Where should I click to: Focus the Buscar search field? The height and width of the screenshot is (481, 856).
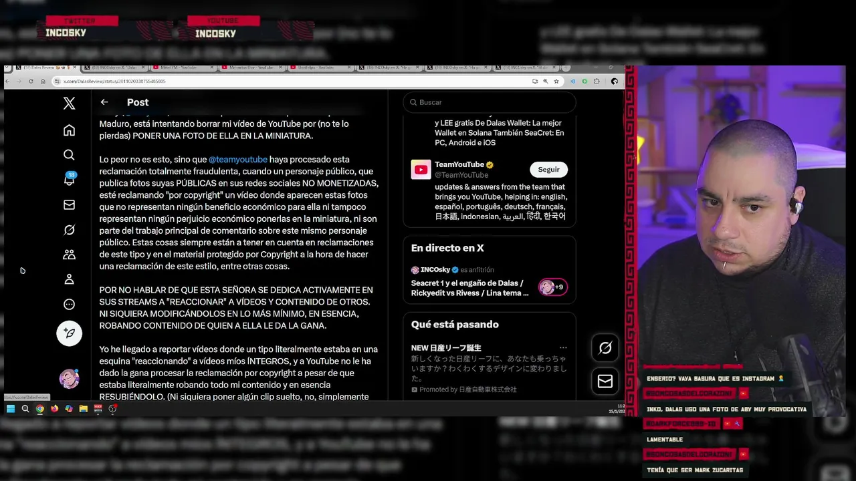(x=490, y=102)
